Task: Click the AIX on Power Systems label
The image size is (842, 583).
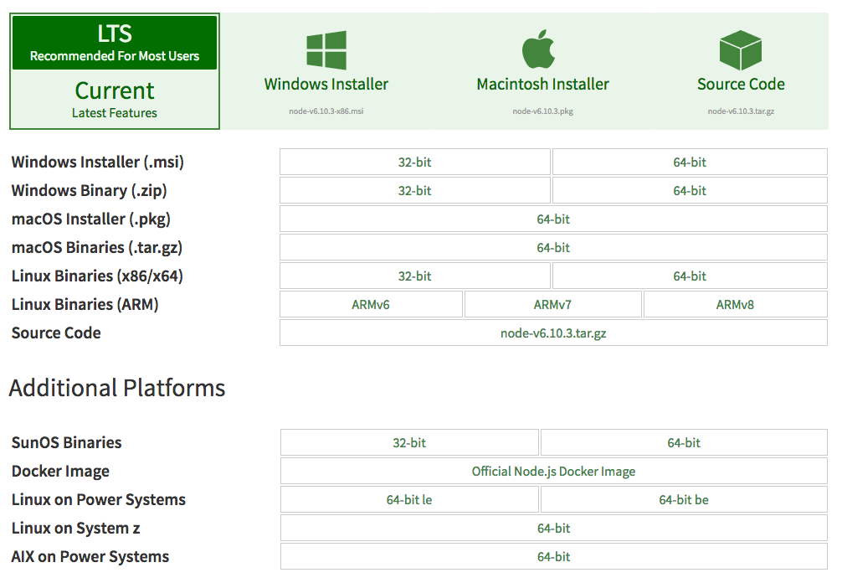Action: [x=90, y=556]
